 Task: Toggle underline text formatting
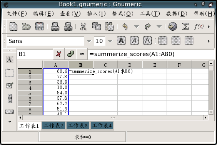click(x=147, y=41)
